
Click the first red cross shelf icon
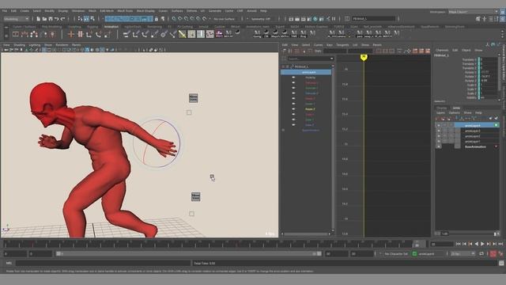[71, 34]
